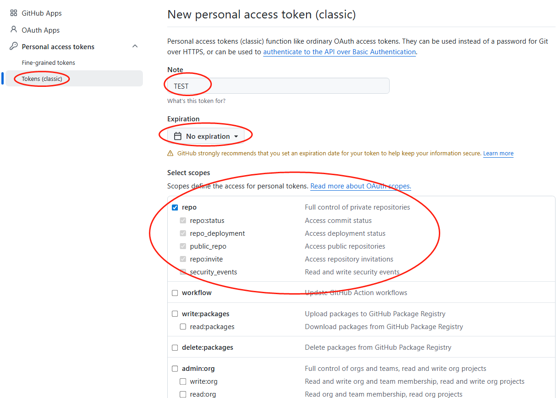Click the Personal access tokens key icon
This screenshot has height=398, width=556.
(x=13, y=46)
